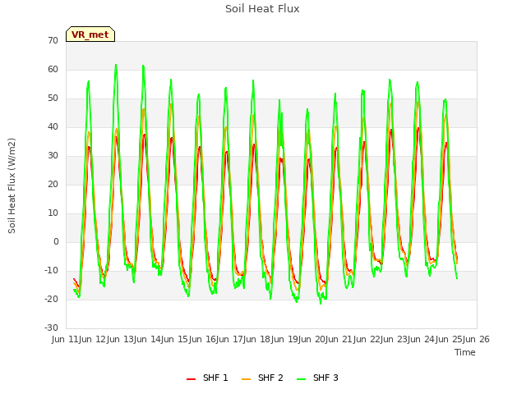Viewport: 526px width, 394px height.
Task: Select the orange SHF 2 legend swatch
Action: click(x=246, y=379)
